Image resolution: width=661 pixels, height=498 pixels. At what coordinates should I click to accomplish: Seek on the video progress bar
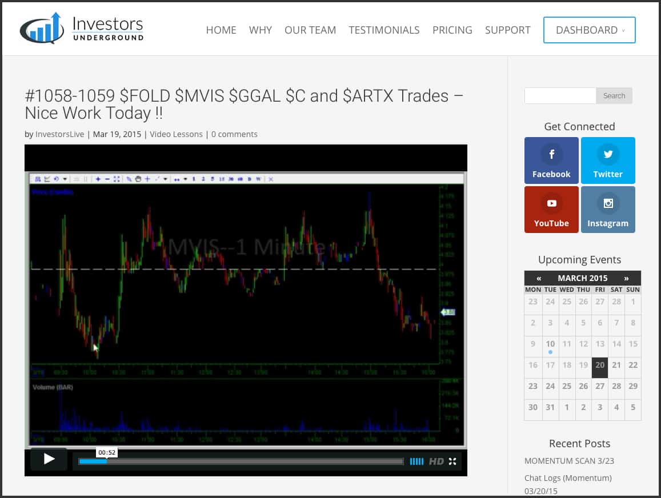coord(241,461)
